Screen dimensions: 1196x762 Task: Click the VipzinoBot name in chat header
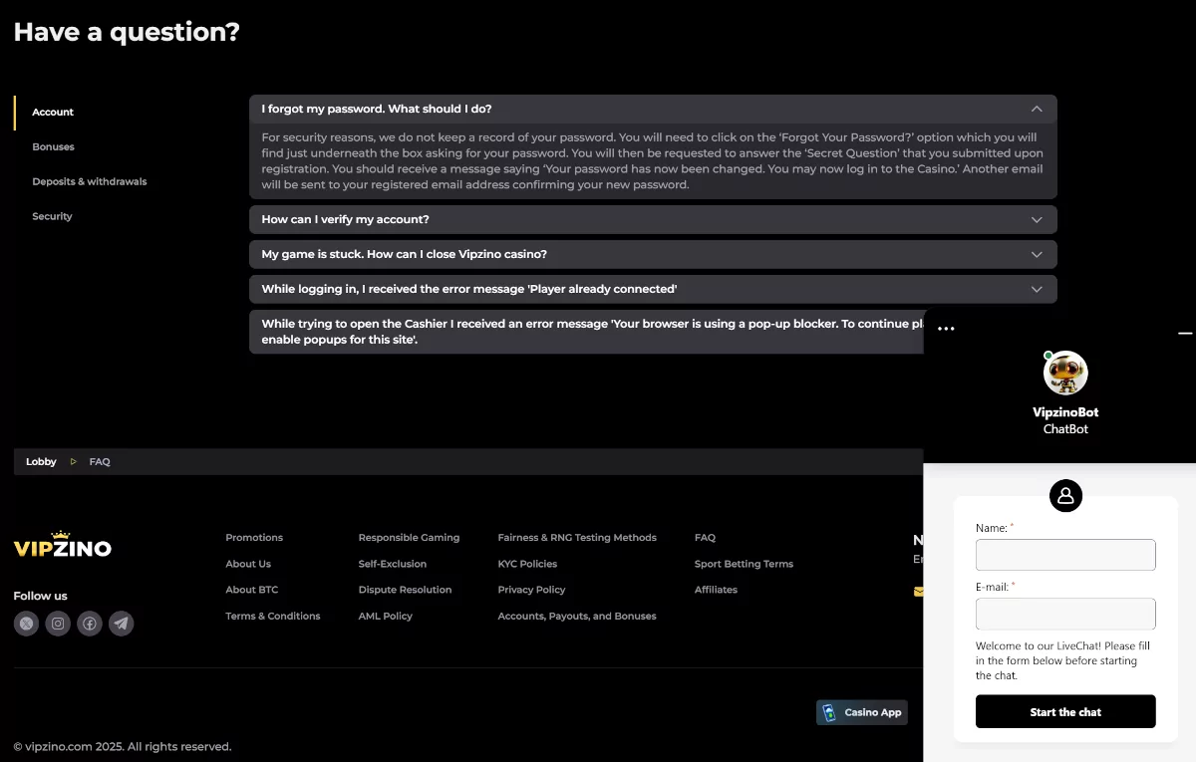[x=1065, y=412]
